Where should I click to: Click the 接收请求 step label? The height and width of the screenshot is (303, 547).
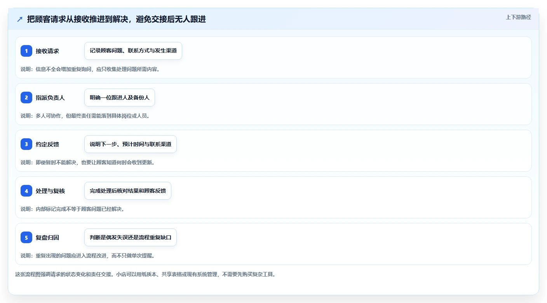[47, 51]
